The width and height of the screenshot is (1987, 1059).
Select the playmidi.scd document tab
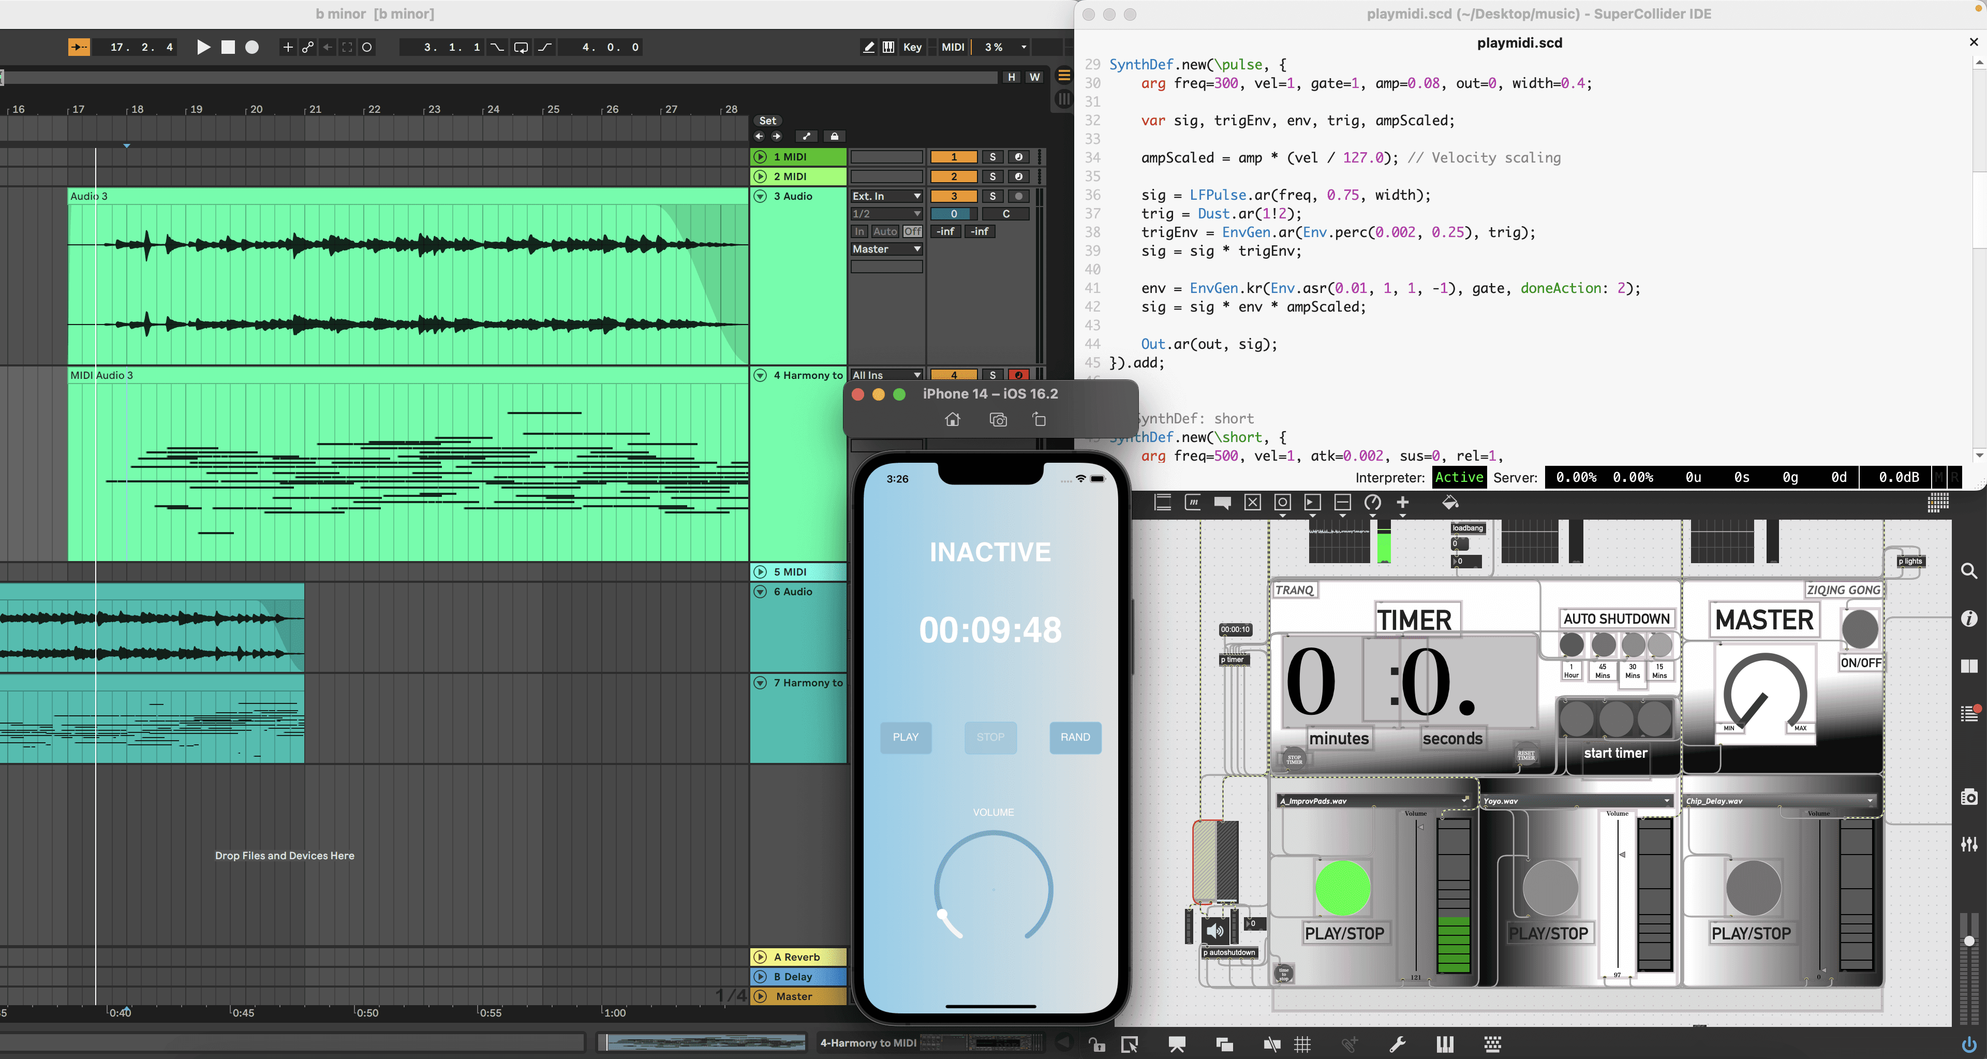pyautogui.click(x=1519, y=43)
